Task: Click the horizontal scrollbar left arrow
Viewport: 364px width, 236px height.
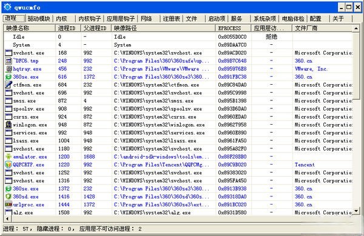Action: tap(7, 218)
